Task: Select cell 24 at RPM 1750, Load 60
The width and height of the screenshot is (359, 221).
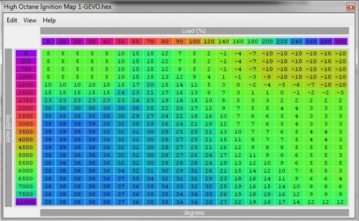Action: click(x=136, y=101)
